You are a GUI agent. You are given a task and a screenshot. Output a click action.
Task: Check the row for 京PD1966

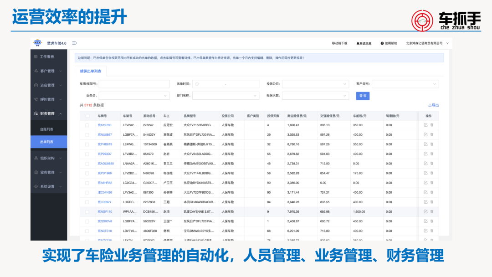[x=87, y=174]
